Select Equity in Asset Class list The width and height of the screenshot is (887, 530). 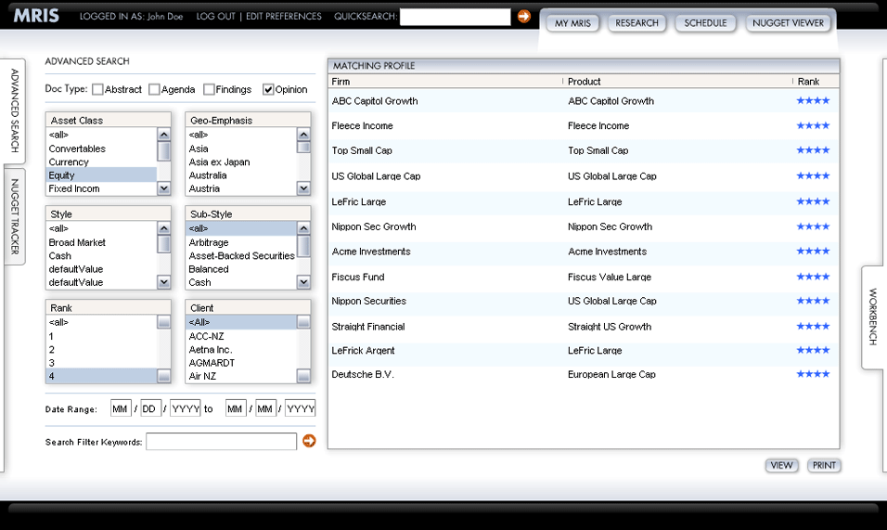101,175
